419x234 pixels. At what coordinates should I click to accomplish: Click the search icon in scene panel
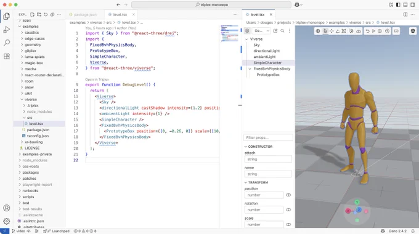point(282,31)
